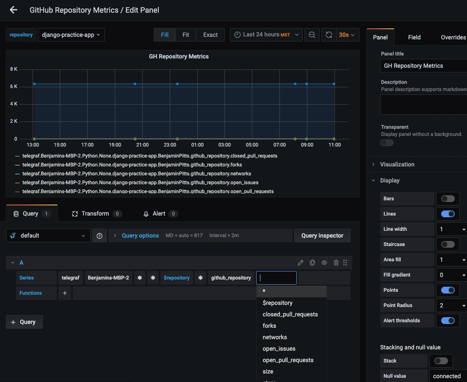Image resolution: width=467 pixels, height=382 pixels.
Task: Open data source help icon
Action: pyautogui.click(x=99, y=236)
